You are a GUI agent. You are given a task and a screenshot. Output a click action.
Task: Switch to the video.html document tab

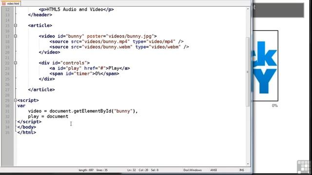coord(11,3)
